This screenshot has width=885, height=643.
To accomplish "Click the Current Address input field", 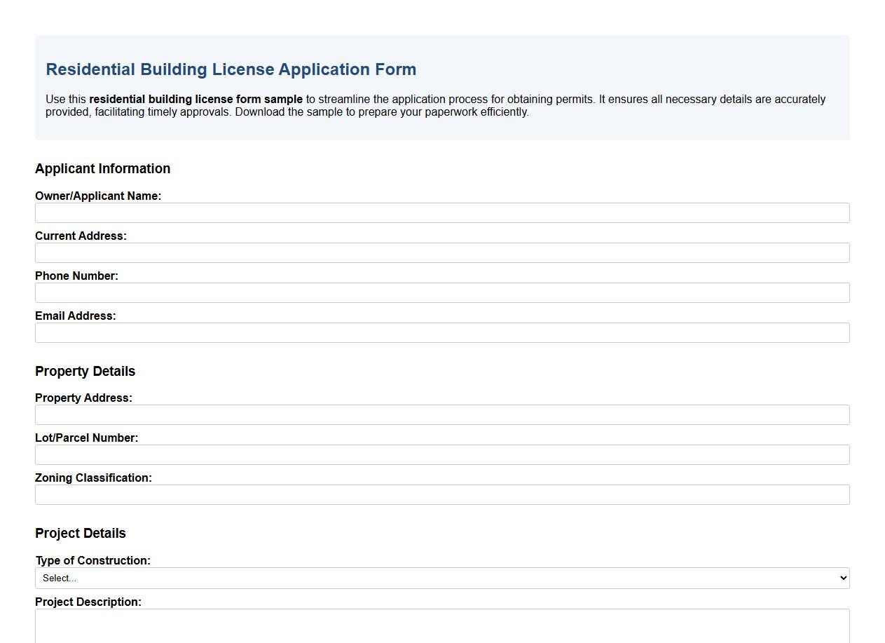I will (x=442, y=253).
